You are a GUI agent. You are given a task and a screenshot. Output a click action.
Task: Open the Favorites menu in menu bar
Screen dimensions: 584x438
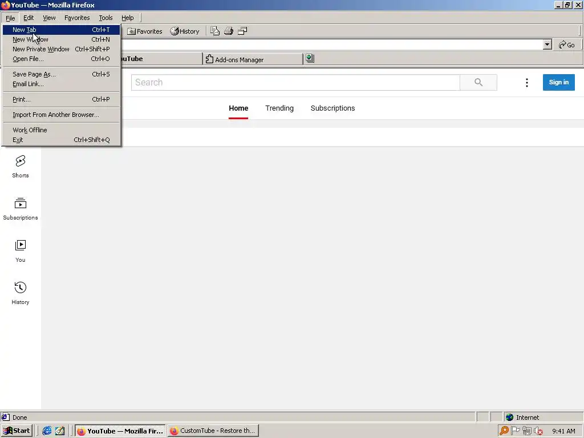pyautogui.click(x=77, y=18)
